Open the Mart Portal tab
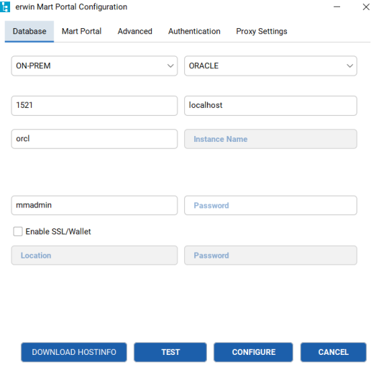 pos(81,32)
